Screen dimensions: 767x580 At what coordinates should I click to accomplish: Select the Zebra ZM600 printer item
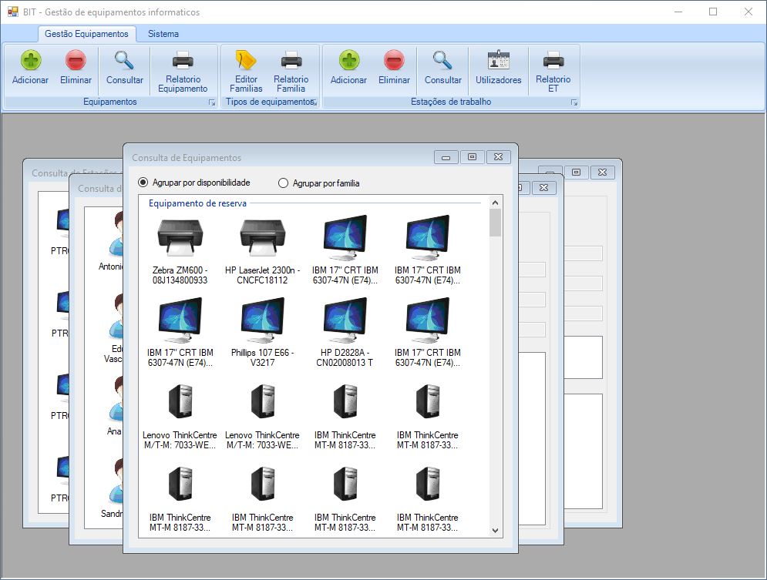coord(180,250)
